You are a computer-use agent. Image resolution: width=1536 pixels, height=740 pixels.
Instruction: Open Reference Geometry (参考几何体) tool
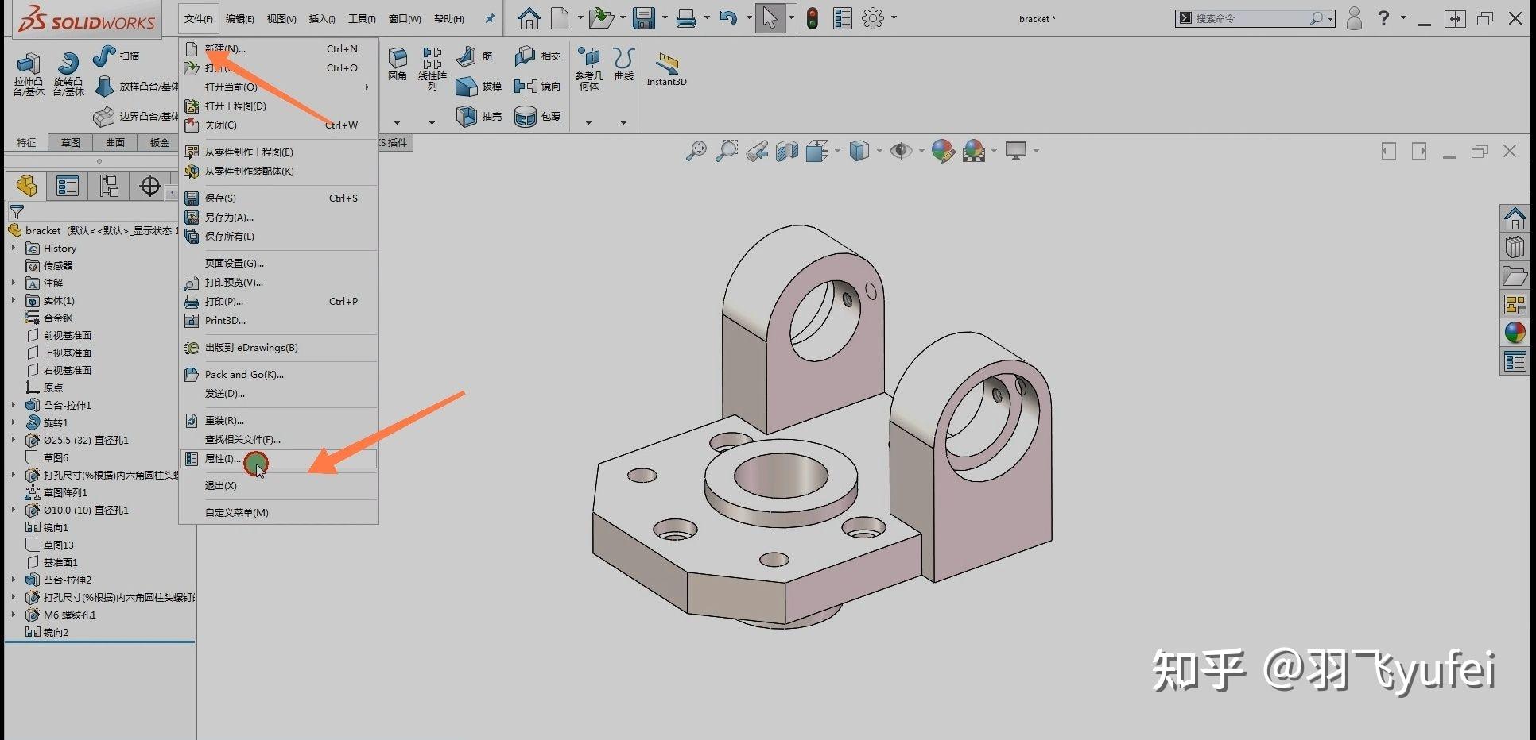coord(589,57)
